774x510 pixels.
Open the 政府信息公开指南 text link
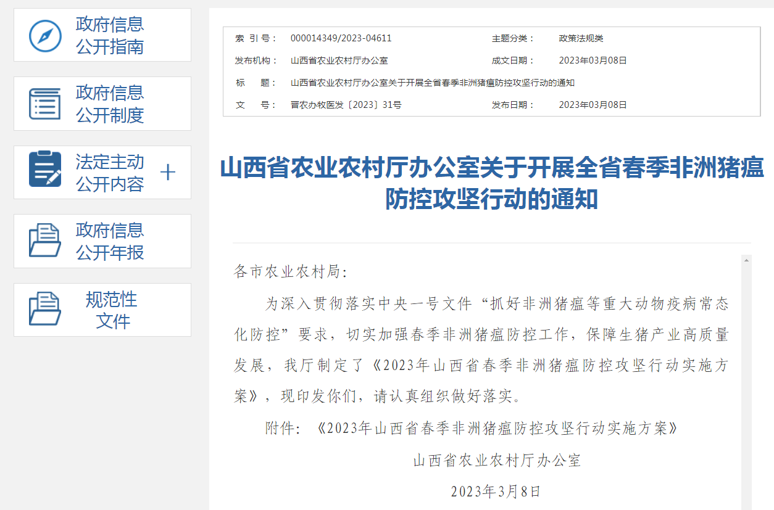(110, 36)
